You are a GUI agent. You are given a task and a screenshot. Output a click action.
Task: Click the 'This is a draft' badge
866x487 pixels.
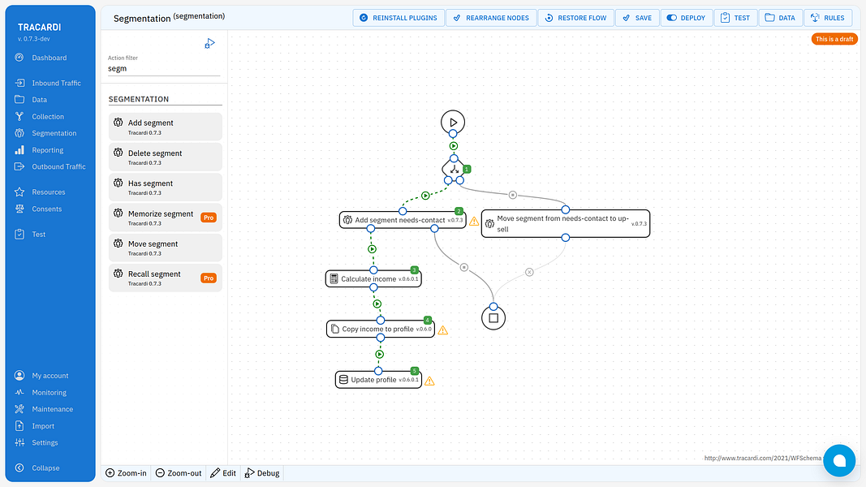coord(834,39)
